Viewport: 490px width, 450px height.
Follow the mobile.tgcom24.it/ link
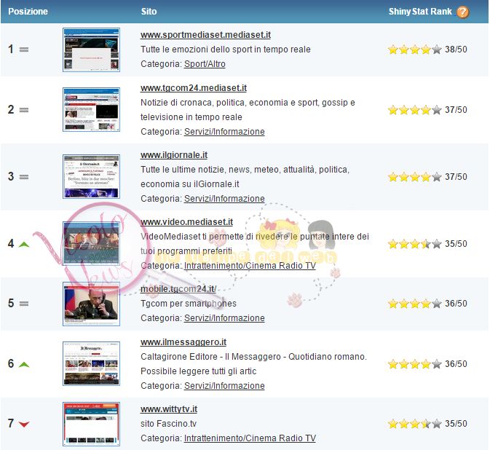point(178,289)
